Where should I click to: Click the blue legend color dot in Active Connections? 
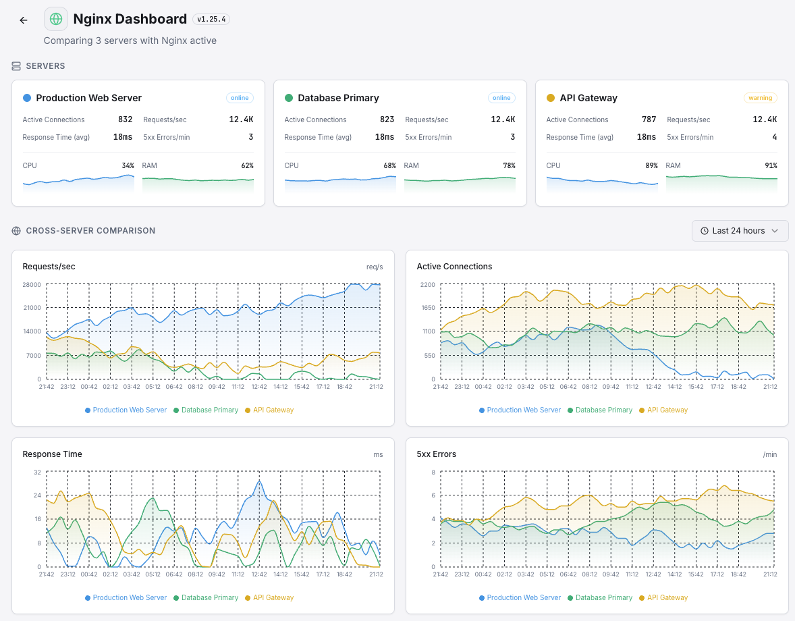tap(481, 410)
